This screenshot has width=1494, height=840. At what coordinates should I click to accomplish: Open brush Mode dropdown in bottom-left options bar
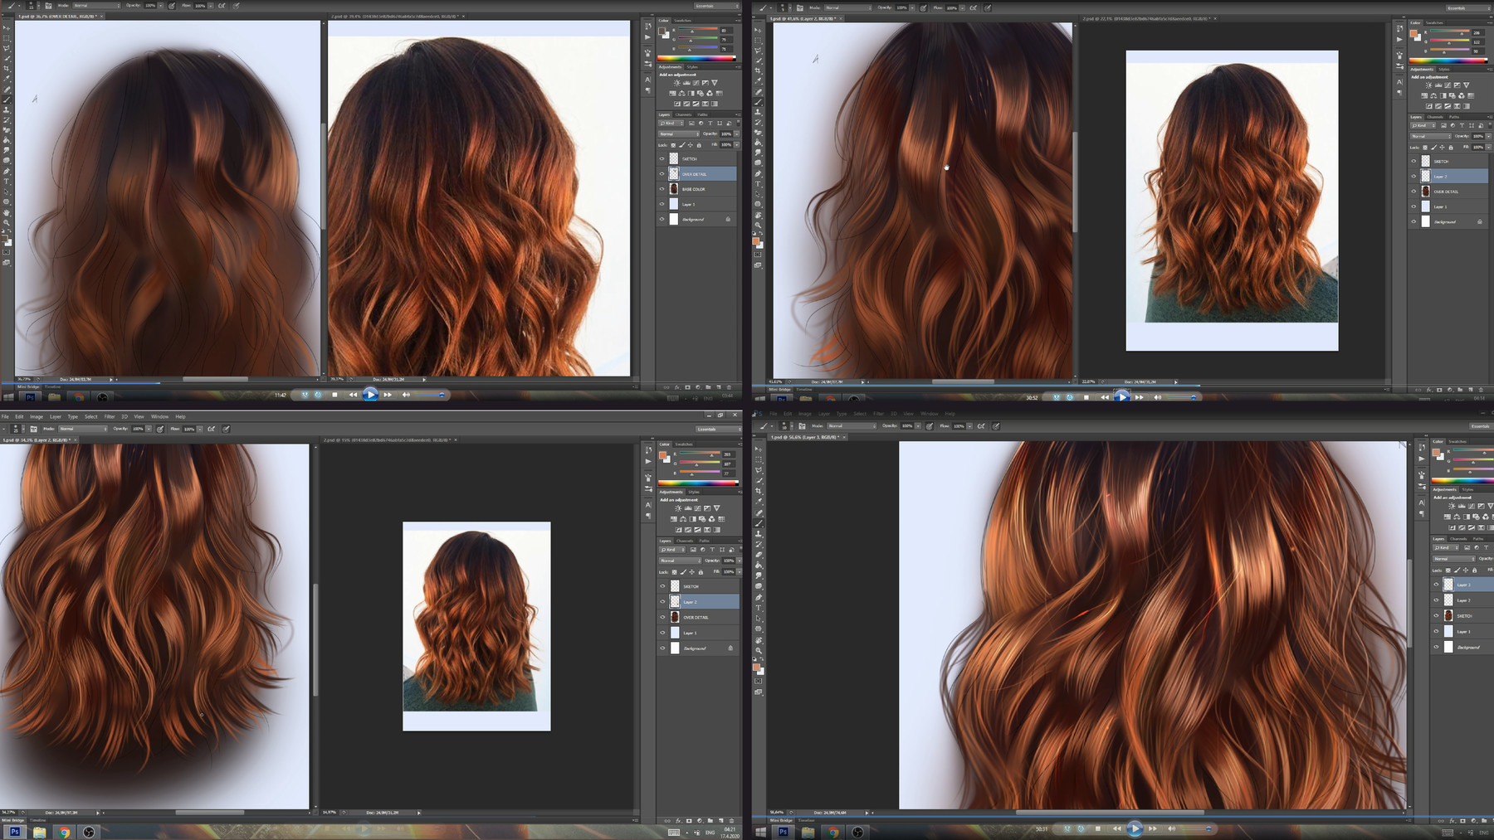83,429
